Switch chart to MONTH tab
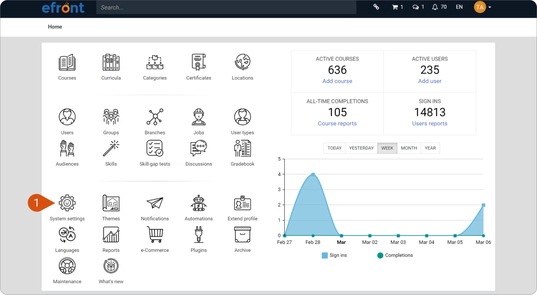Image resolution: width=537 pixels, height=295 pixels. pyautogui.click(x=409, y=148)
